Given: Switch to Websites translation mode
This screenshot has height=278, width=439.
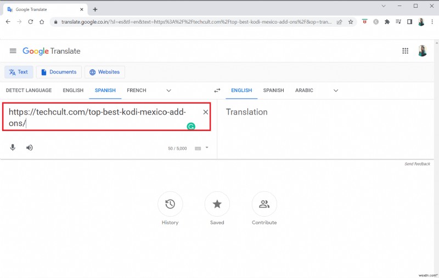Looking at the screenshot, I should coord(105,72).
